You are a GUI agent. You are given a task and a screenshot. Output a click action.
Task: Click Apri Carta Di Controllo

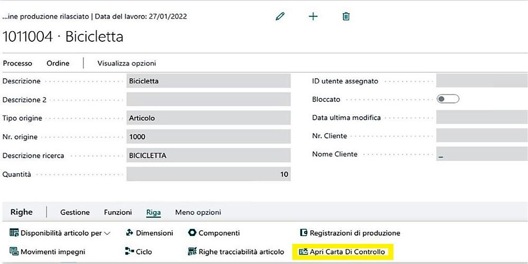(343, 252)
